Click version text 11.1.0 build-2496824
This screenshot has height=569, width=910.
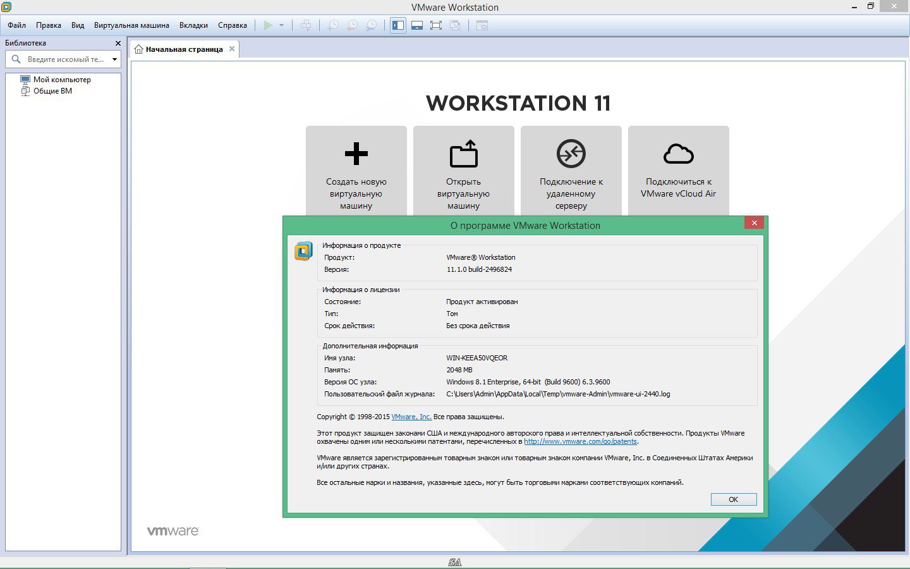[x=479, y=269]
